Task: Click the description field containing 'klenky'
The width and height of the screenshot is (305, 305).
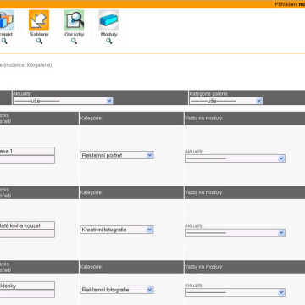Action: pyautogui.click(x=27, y=286)
